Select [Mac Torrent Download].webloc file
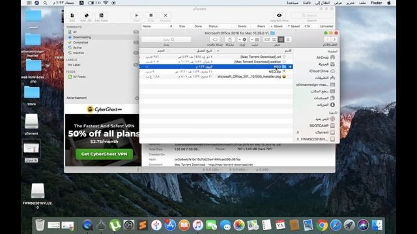 click(257, 62)
